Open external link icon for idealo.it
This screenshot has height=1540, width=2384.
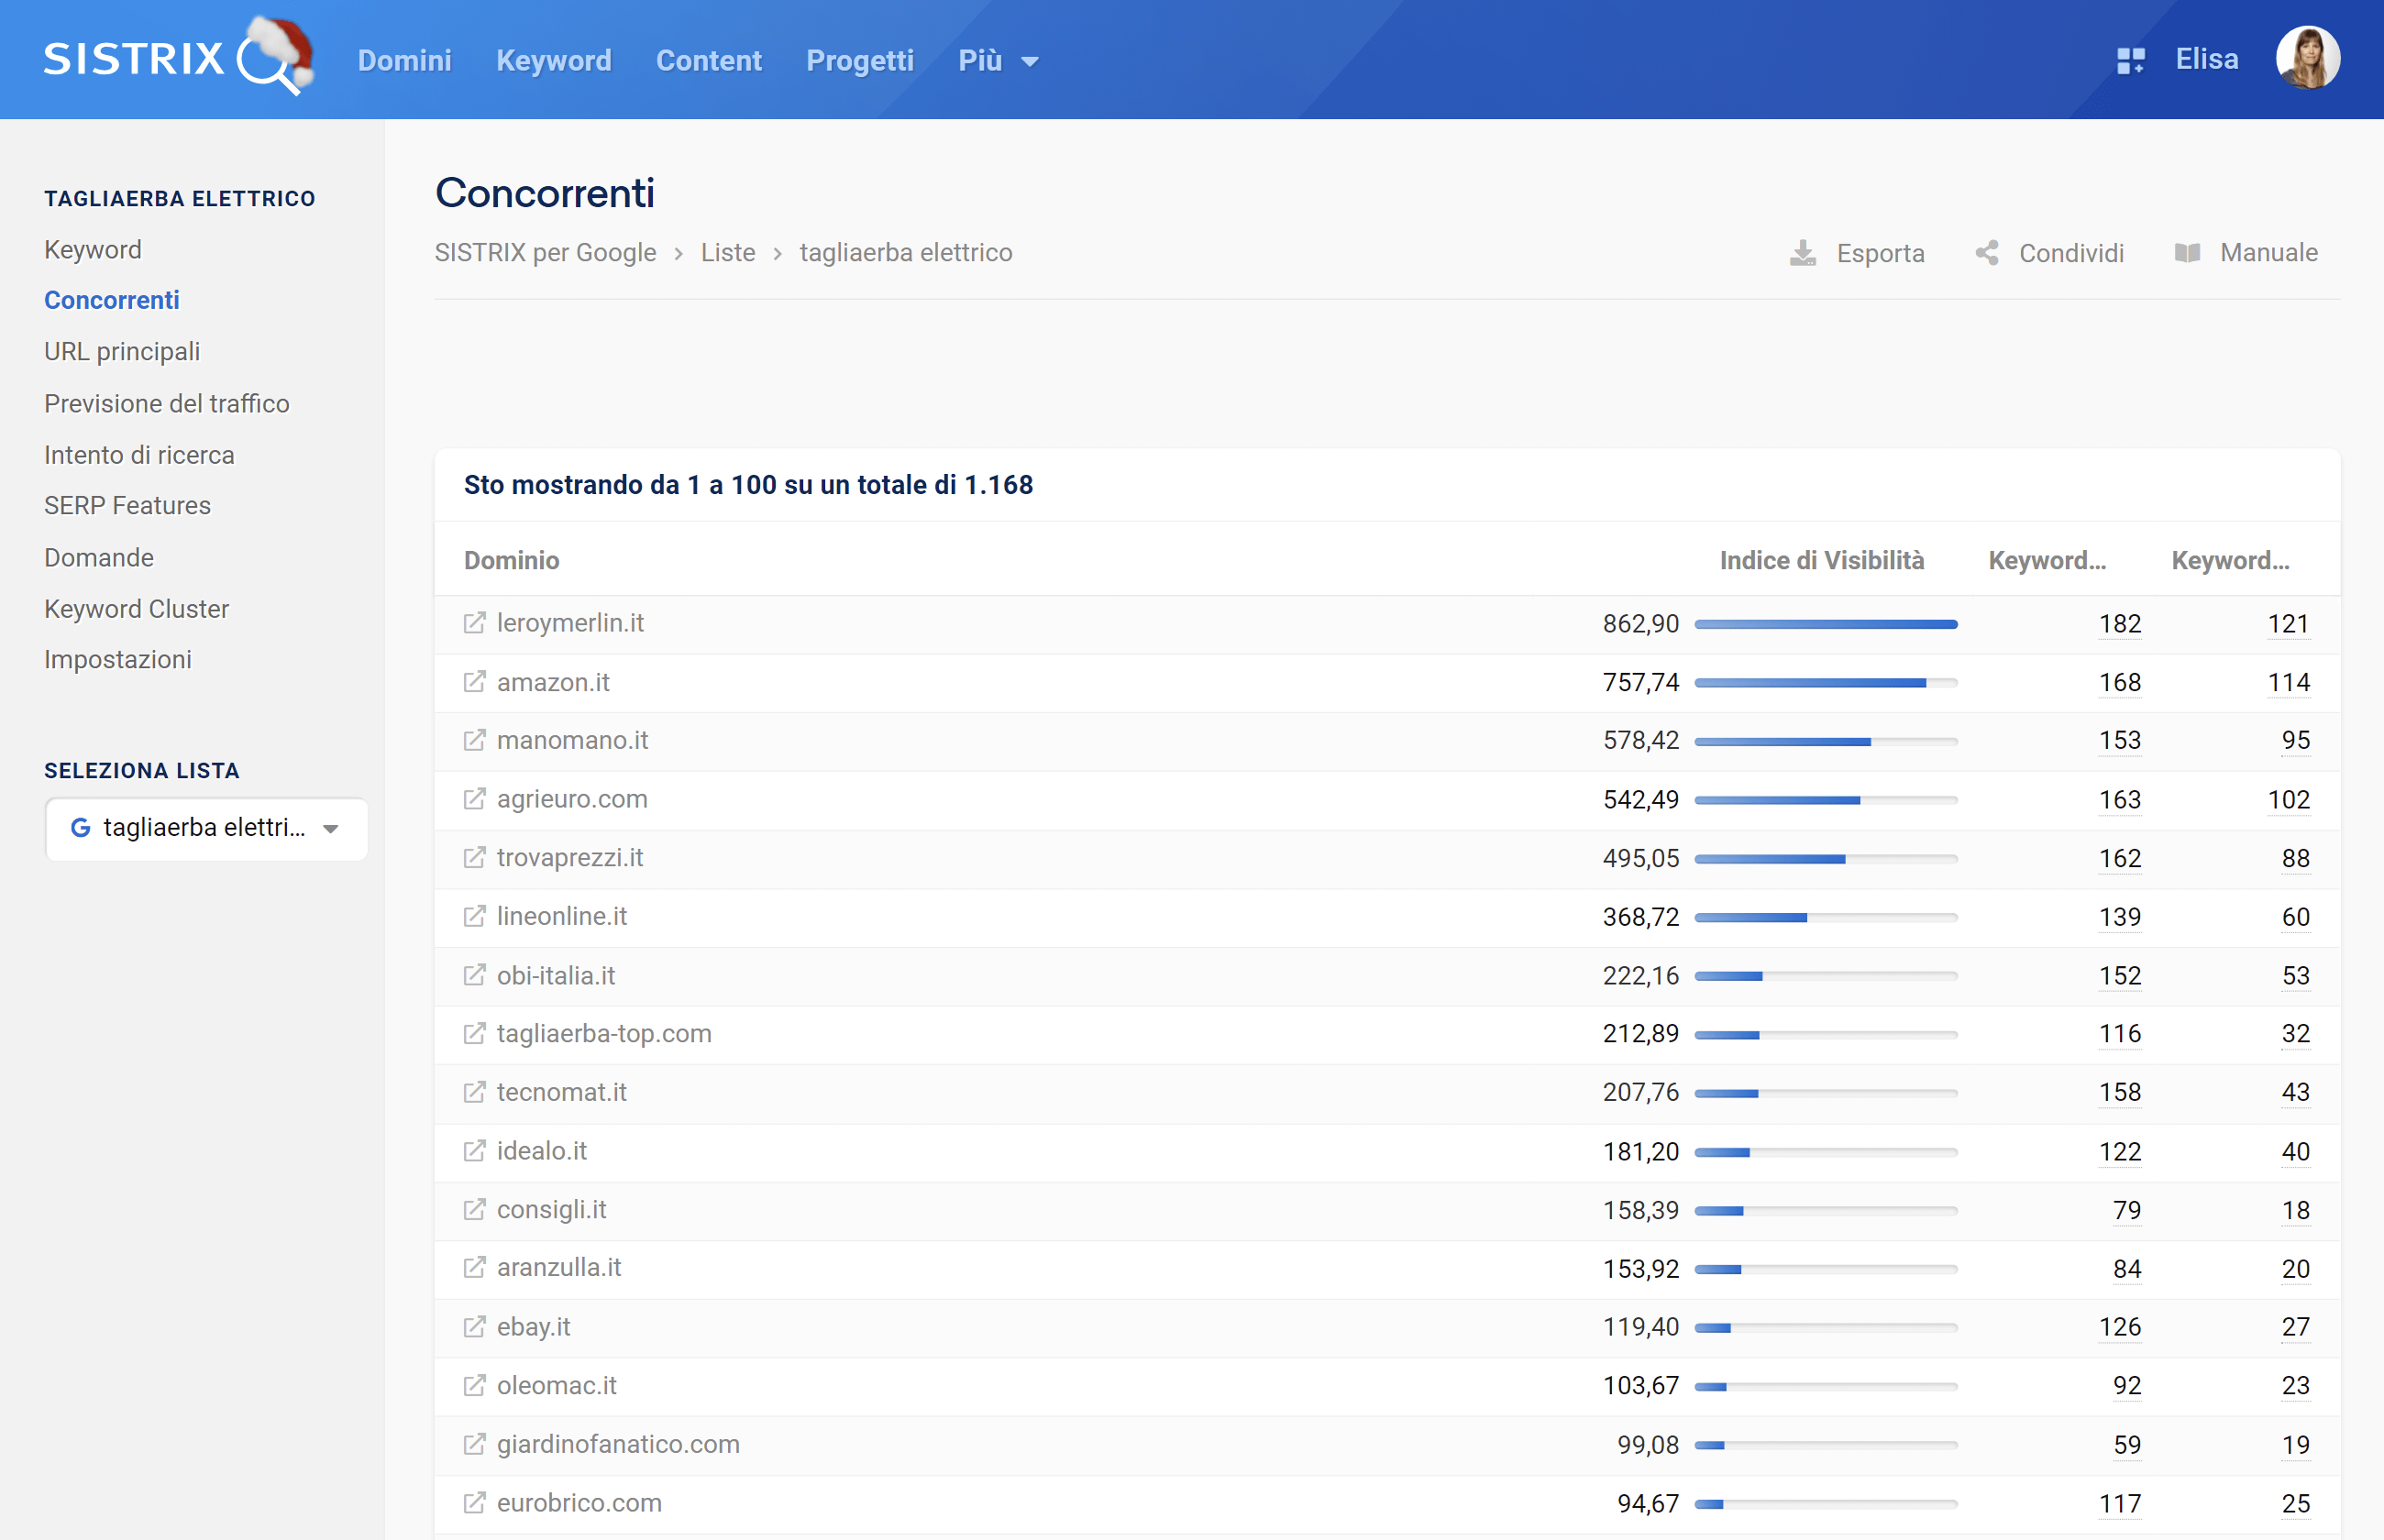click(474, 1151)
